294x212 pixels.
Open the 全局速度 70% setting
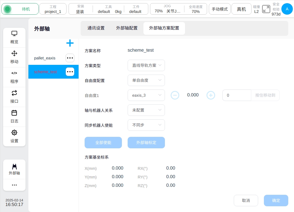click(196, 9)
